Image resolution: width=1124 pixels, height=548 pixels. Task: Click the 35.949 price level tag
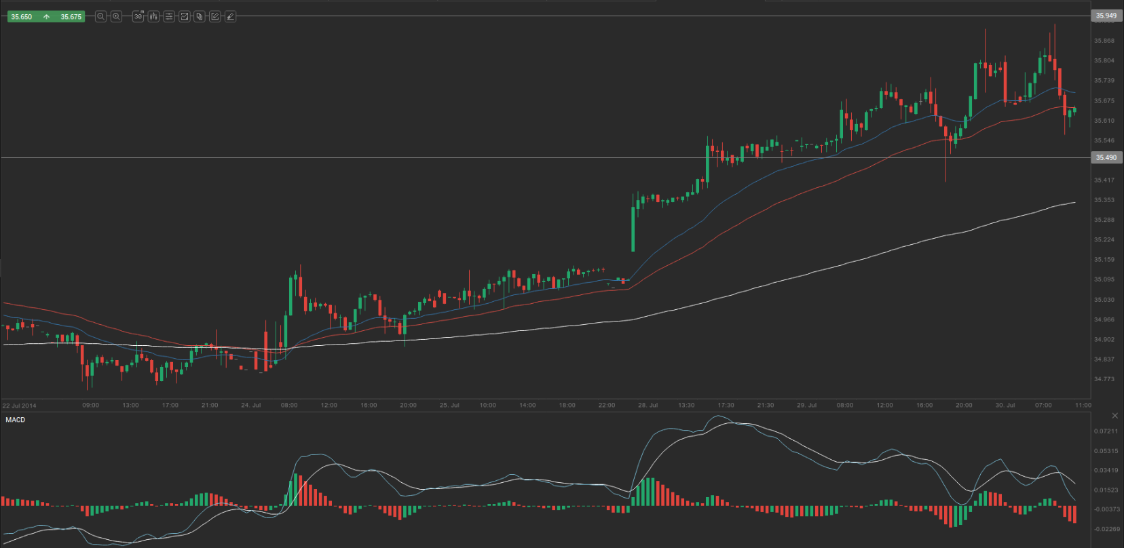(1106, 16)
